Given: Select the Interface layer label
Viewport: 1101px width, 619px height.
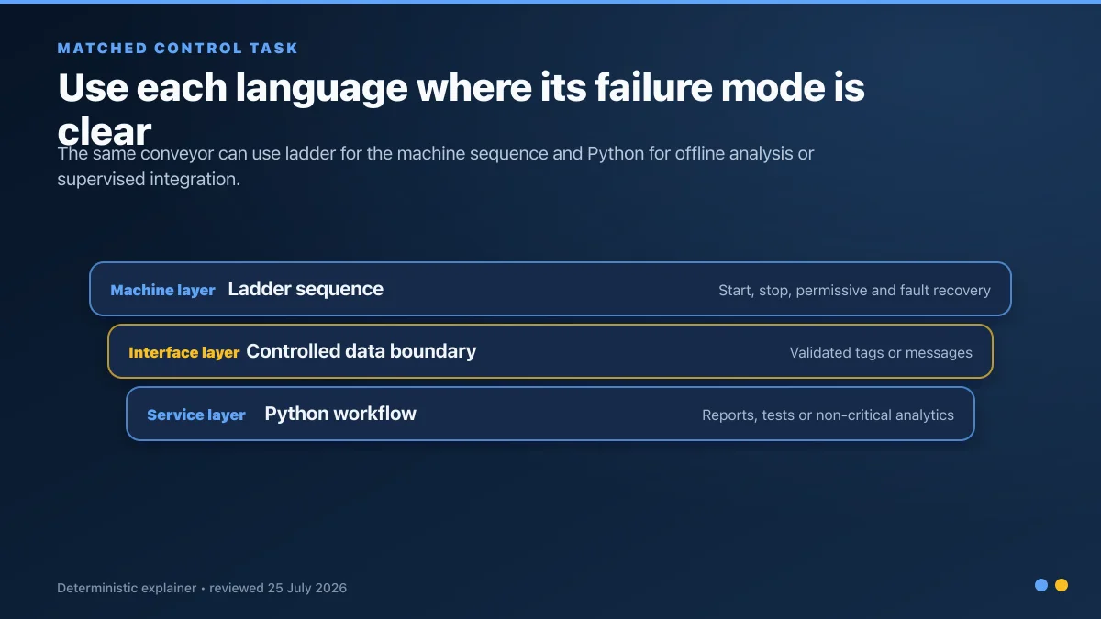Looking at the screenshot, I should (183, 352).
